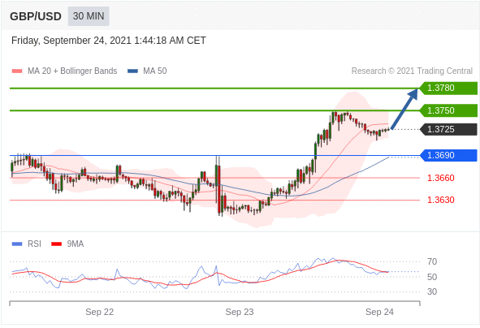Click the blue MA 50 legend swatch
Viewport: 480px width, 328px height.
tap(132, 71)
